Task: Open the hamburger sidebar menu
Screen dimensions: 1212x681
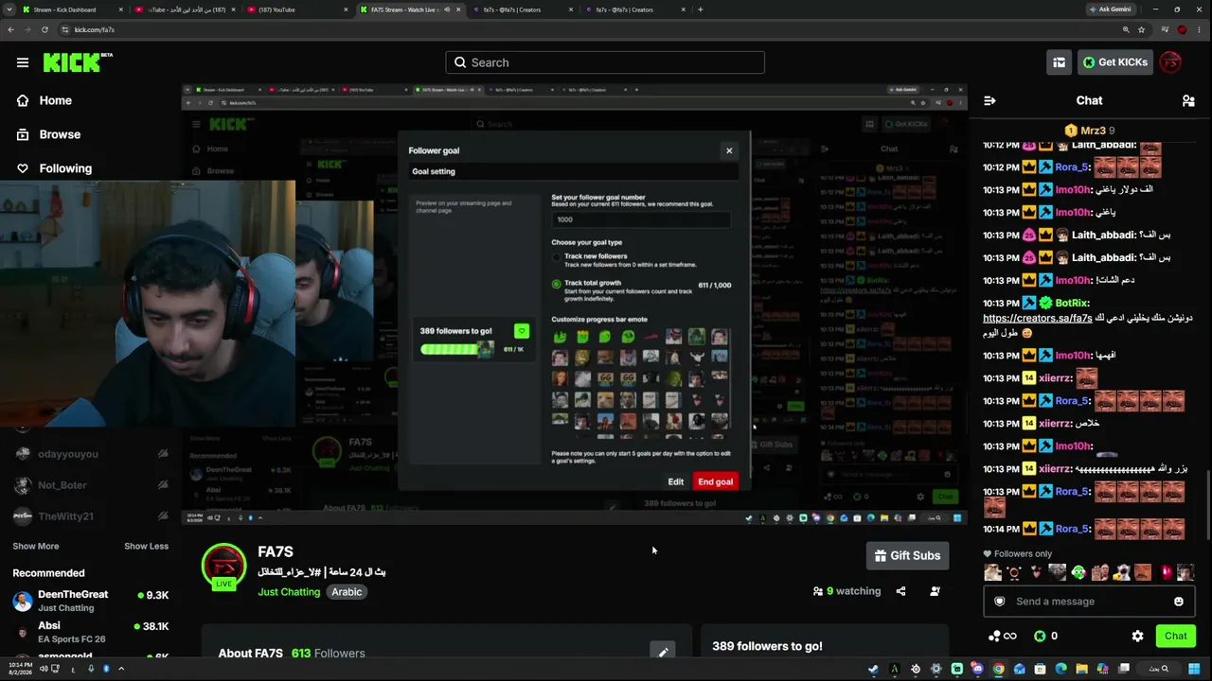Action: click(x=23, y=62)
